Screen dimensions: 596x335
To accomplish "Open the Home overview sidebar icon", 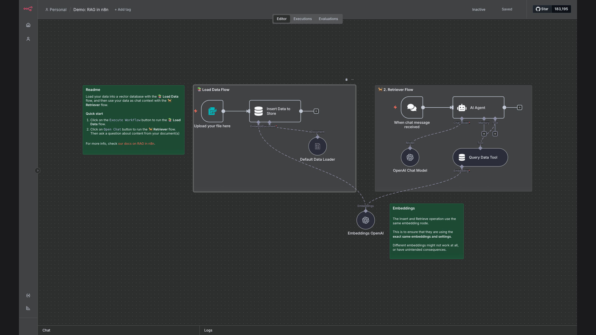I will click(x=28, y=25).
